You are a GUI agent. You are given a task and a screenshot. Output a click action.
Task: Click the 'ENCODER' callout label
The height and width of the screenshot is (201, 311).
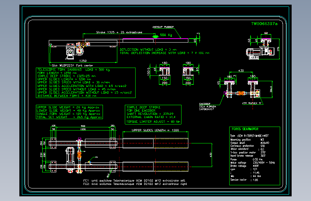[205, 104]
